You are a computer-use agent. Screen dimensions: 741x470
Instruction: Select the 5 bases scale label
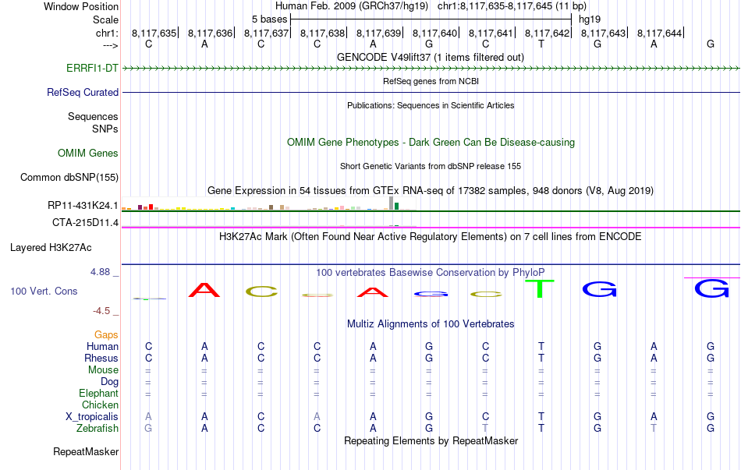[269, 19]
